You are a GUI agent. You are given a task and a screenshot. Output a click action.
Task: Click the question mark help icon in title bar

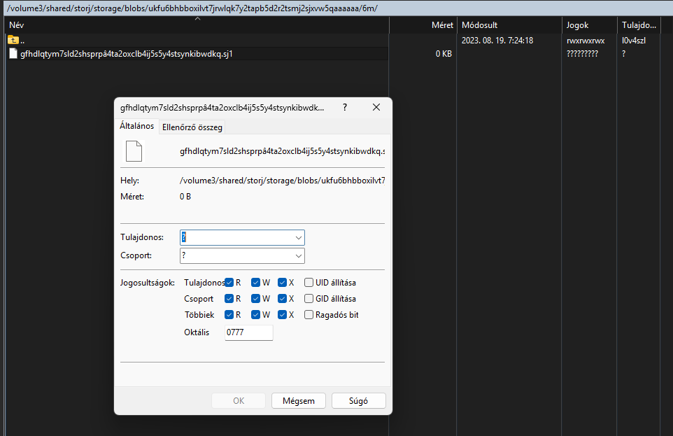pos(344,108)
